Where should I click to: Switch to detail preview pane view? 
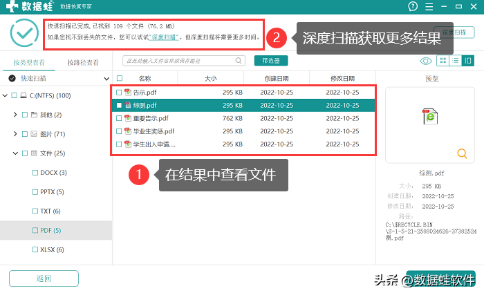pyautogui.click(x=468, y=61)
